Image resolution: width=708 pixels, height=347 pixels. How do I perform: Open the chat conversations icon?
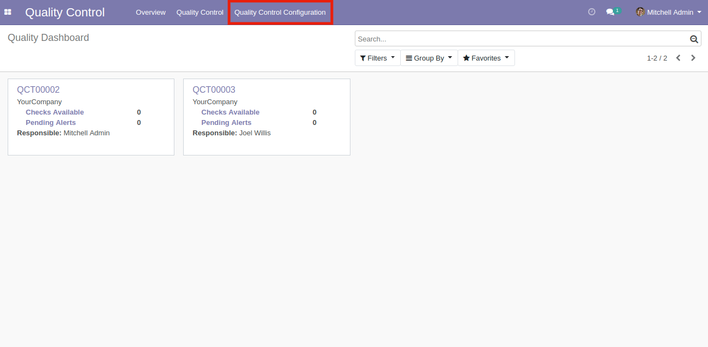click(x=611, y=12)
